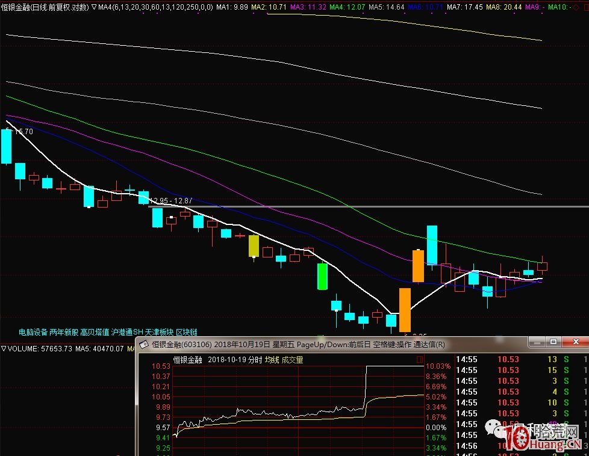Click the tick row with volume 10
Screen dimensions: 589x456
pyautogui.click(x=522, y=402)
